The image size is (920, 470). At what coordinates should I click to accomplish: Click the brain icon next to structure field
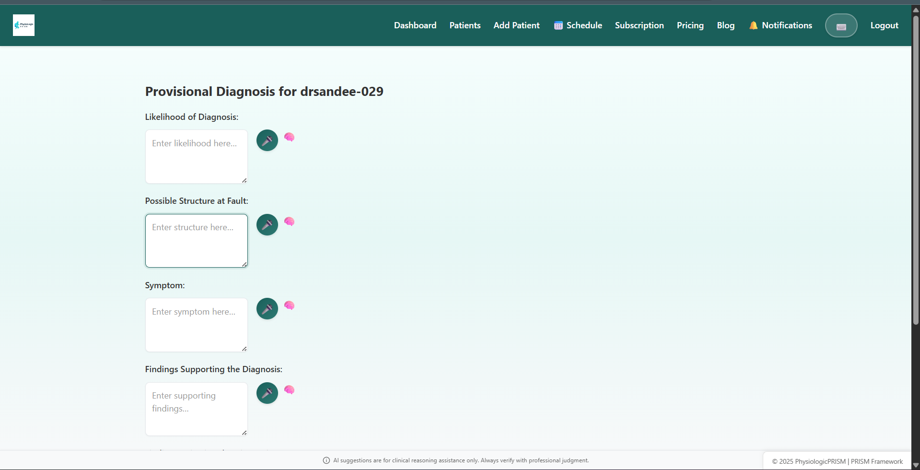click(289, 222)
